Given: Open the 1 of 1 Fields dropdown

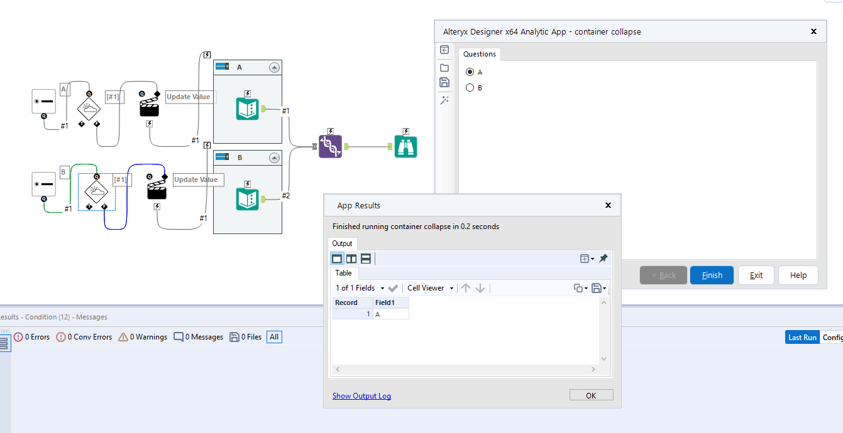Looking at the screenshot, I should pyautogui.click(x=358, y=288).
